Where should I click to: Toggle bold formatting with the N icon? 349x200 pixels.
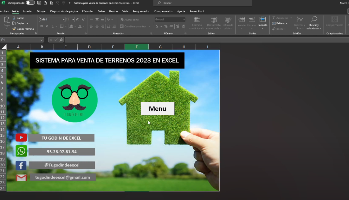coord(41,26)
